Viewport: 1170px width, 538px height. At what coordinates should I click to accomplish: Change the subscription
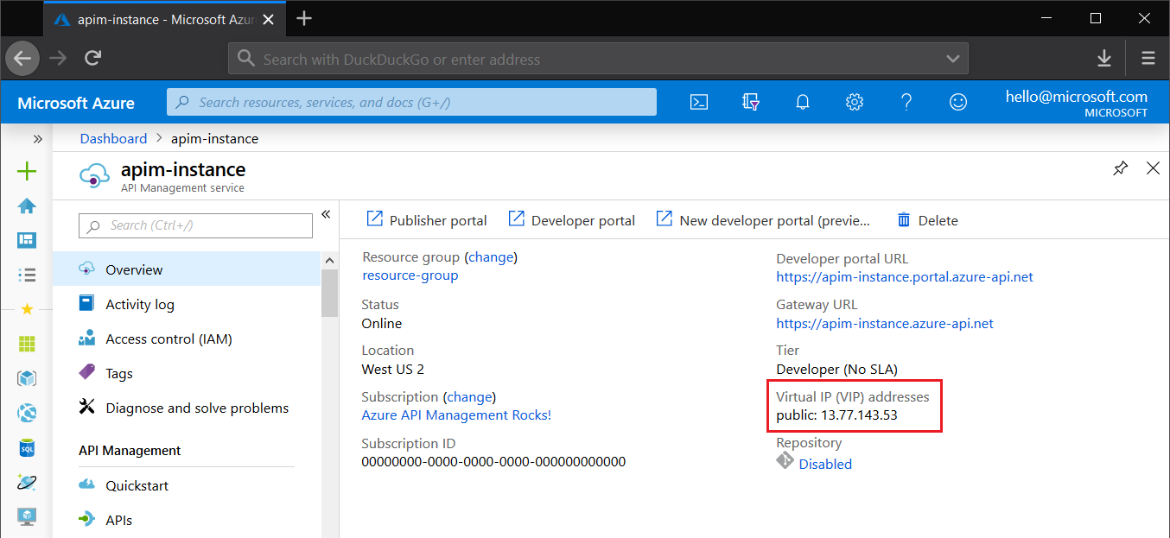pyautogui.click(x=469, y=396)
